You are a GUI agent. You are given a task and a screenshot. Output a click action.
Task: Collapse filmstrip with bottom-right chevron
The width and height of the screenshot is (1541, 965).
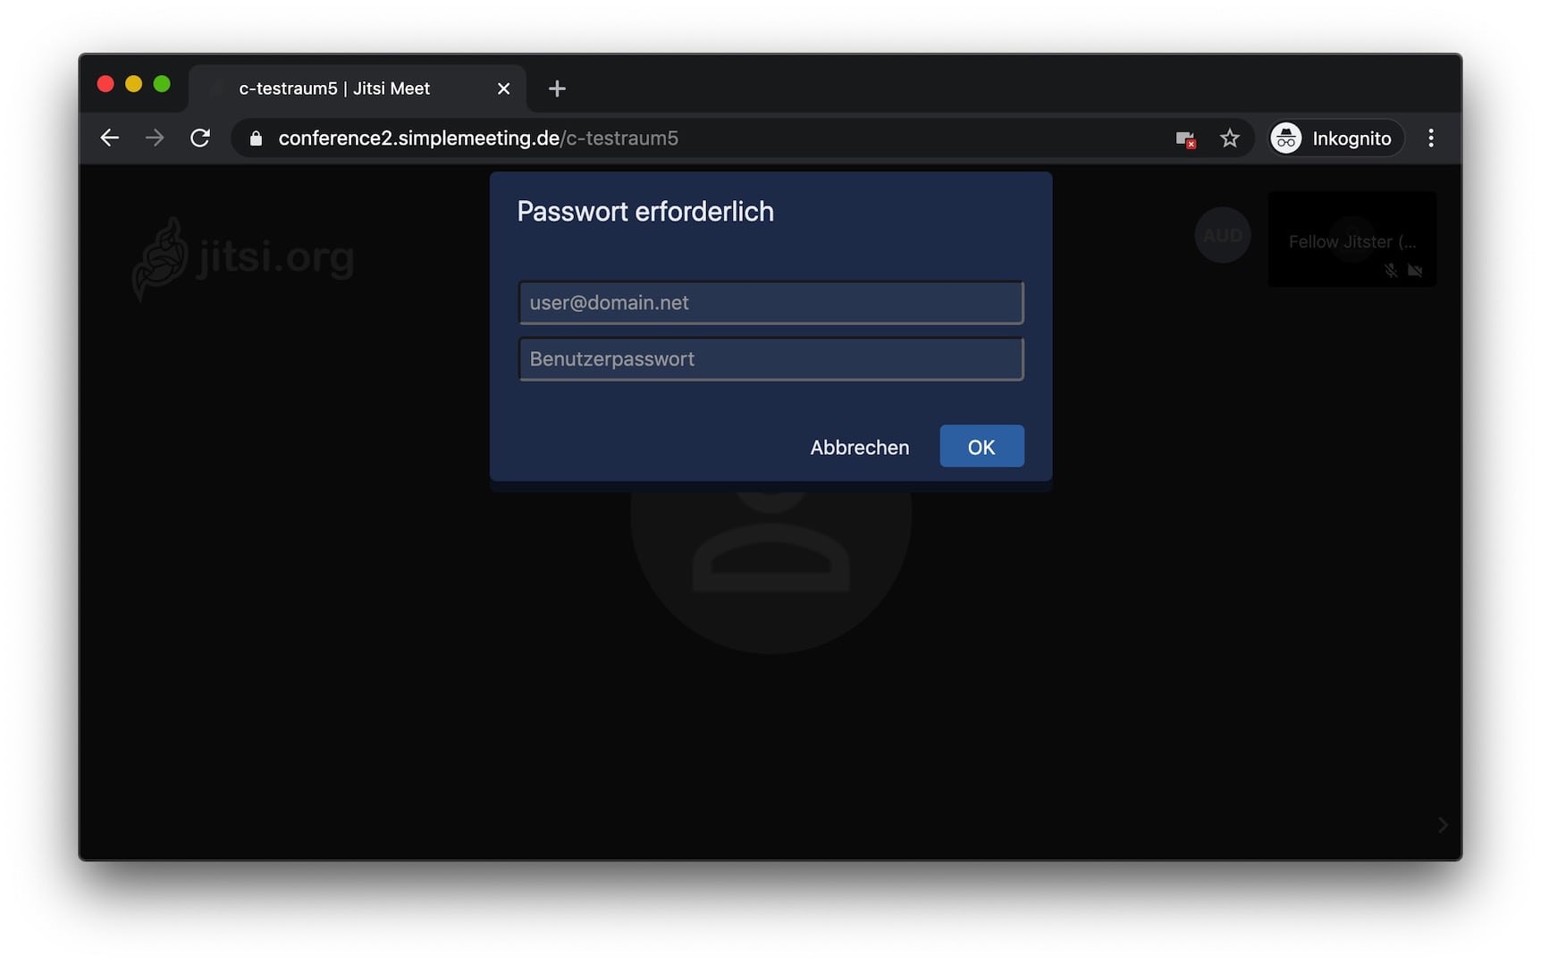[1442, 825]
